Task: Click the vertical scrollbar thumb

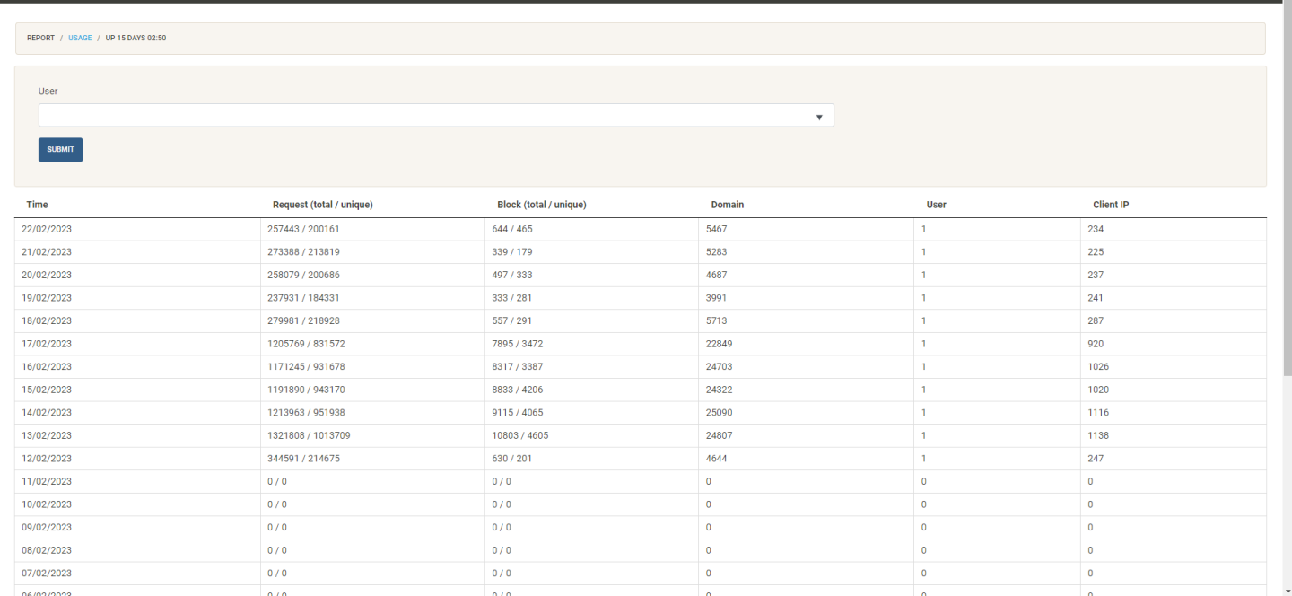Action: [1287, 188]
